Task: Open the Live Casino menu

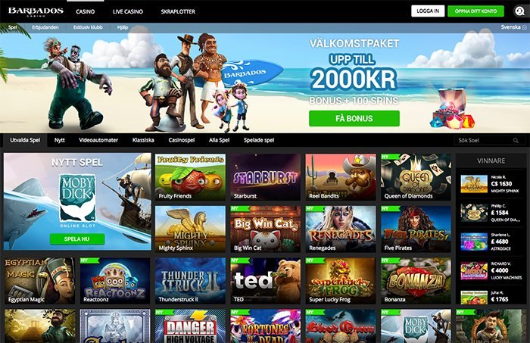Action: point(128,11)
